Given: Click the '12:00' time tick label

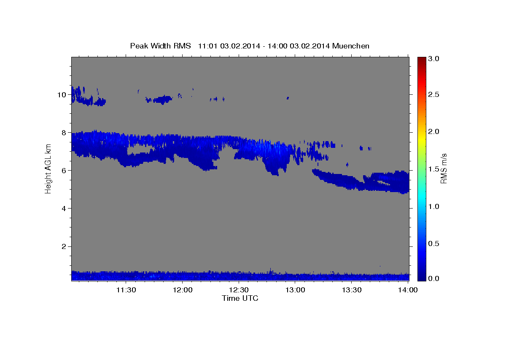Looking at the screenshot, I should pyautogui.click(x=182, y=290).
